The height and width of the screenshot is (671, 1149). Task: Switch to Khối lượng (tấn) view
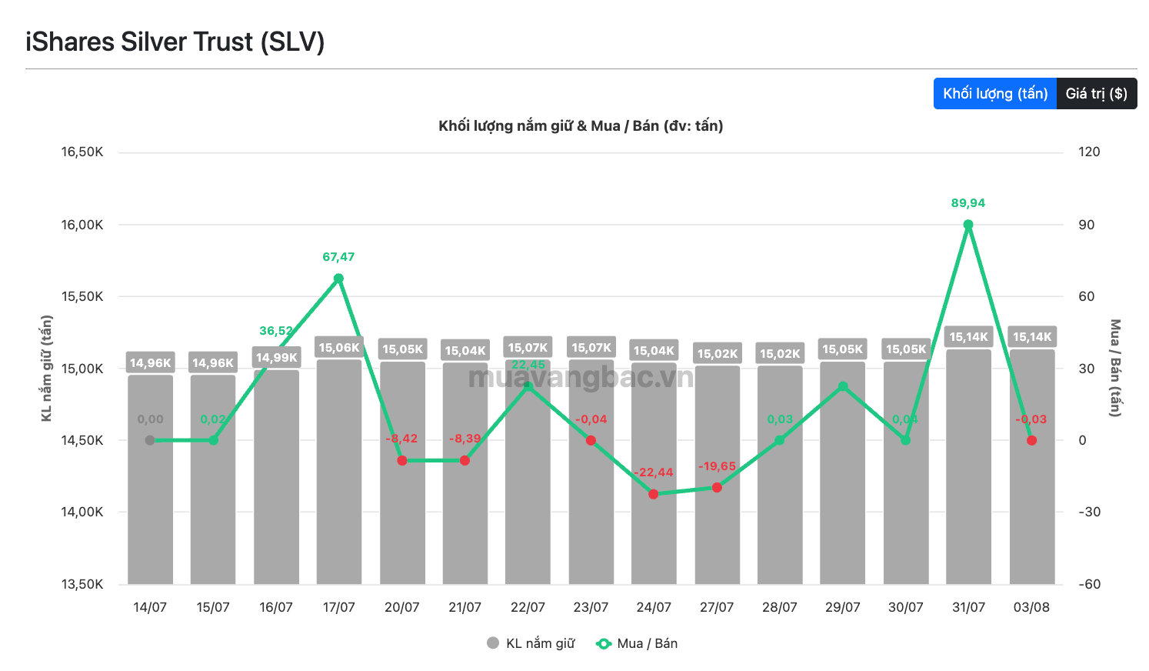(x=994, y=94)
